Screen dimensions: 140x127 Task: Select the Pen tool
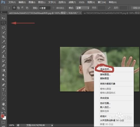coord(3,85)
